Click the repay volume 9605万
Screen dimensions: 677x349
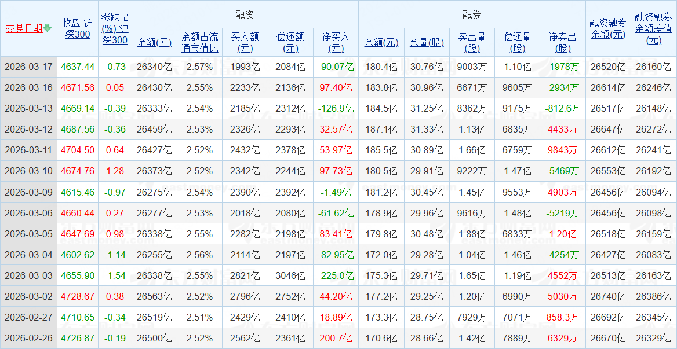coord(517,87)
